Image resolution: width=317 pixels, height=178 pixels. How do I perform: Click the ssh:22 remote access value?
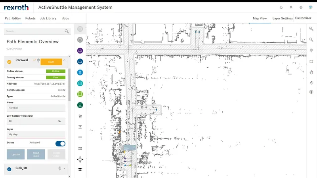[62, 90]
